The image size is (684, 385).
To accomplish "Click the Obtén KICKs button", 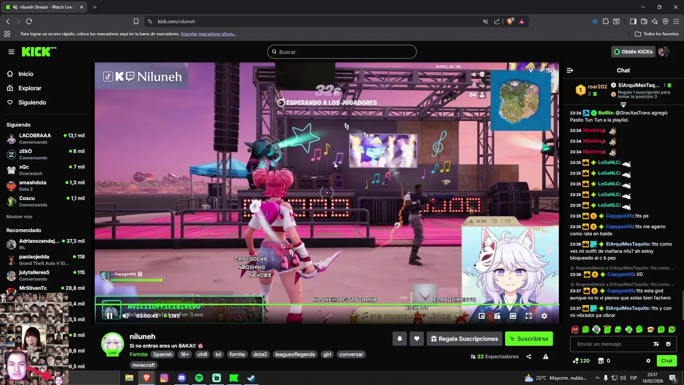I will click(634, 52).
